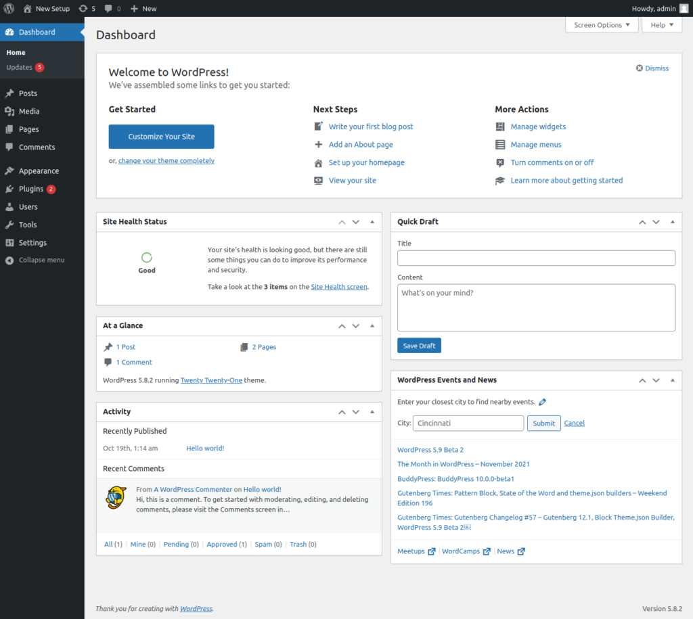
Task: Click the Customize Your Site button
Action: point(161,137)
